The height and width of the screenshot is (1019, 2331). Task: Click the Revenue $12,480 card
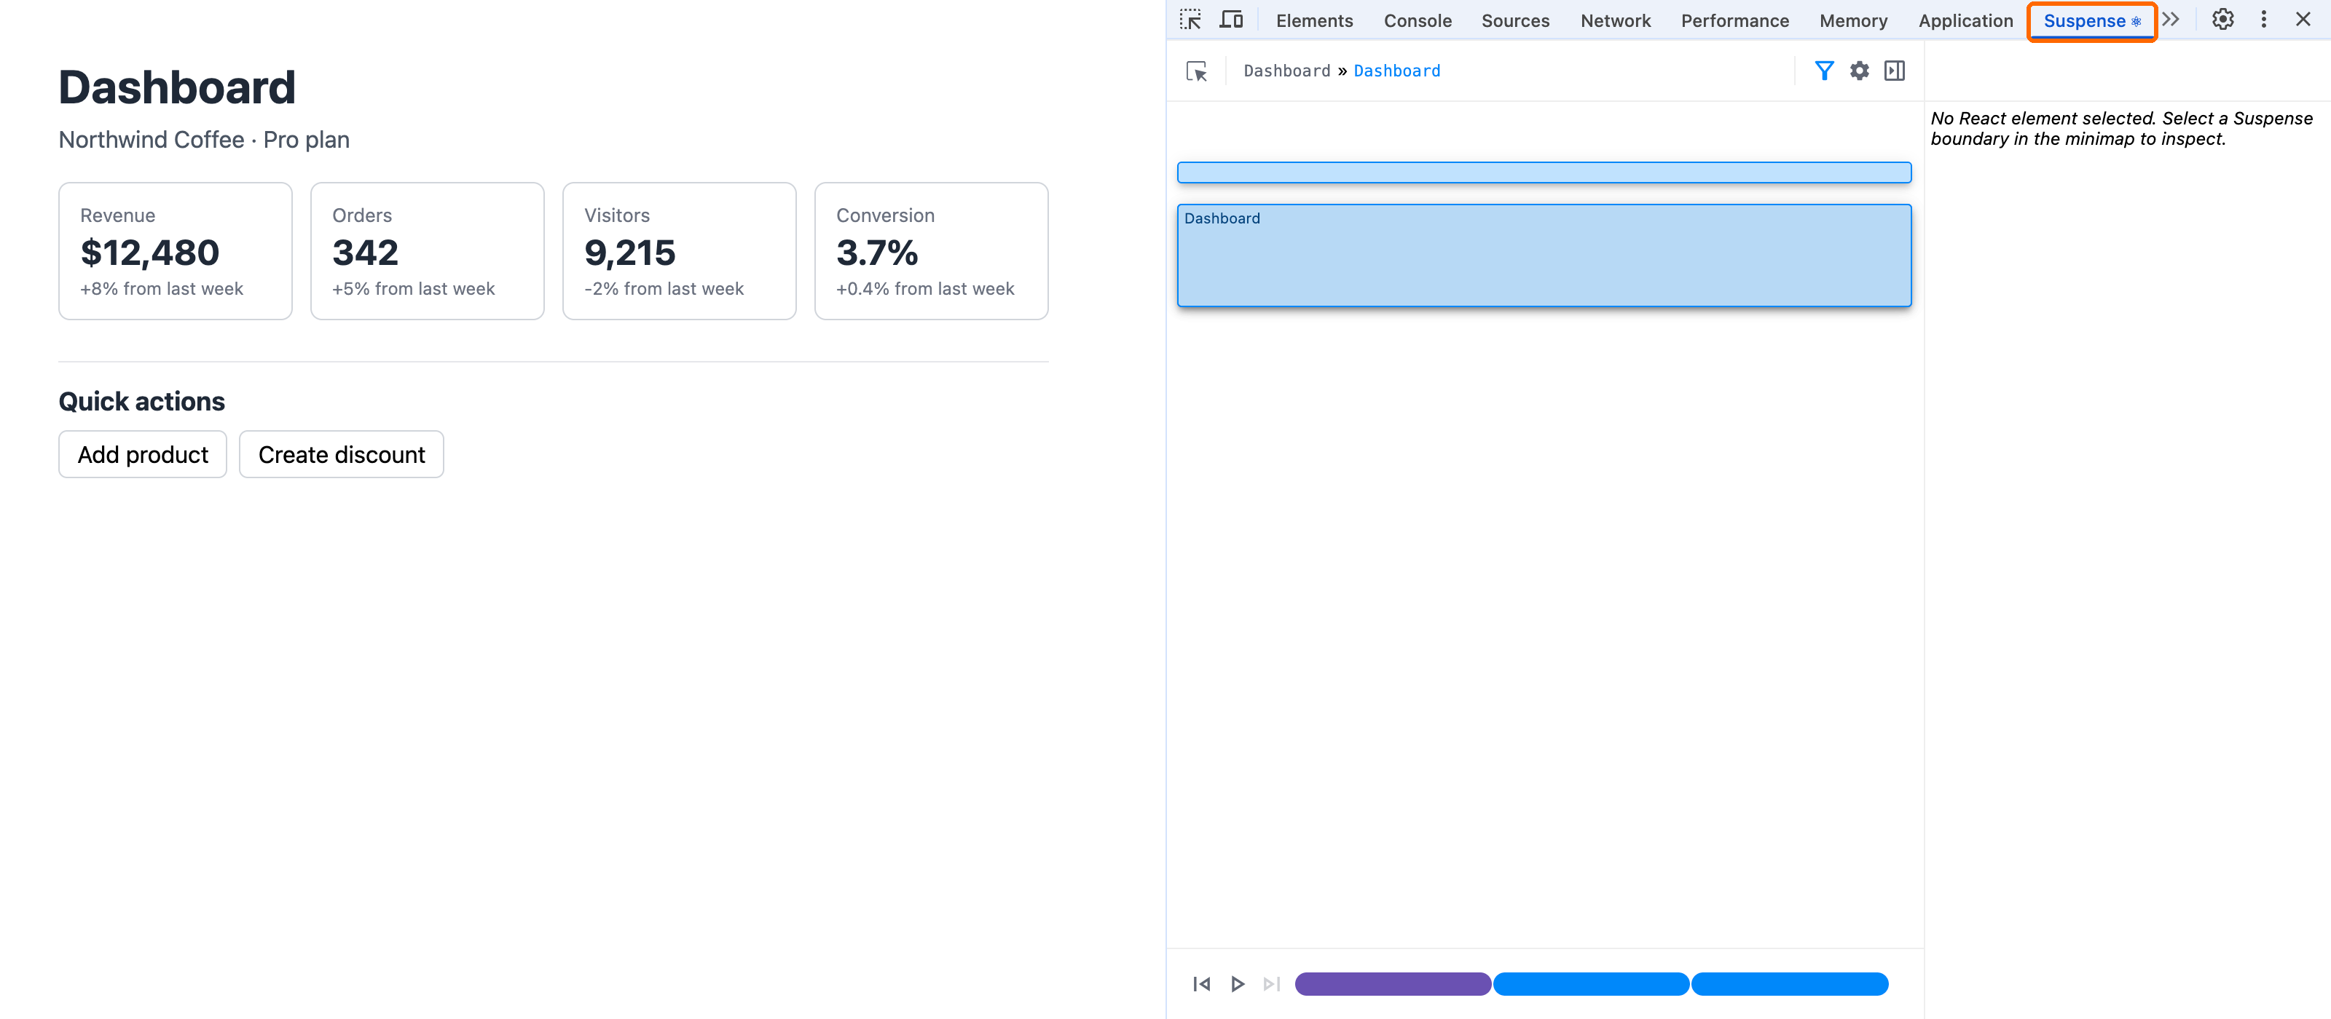click(176, 251)
